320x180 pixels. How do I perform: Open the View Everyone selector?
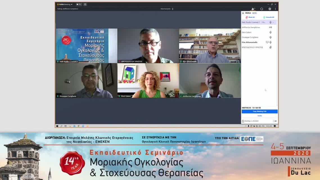tap(167, 9)
